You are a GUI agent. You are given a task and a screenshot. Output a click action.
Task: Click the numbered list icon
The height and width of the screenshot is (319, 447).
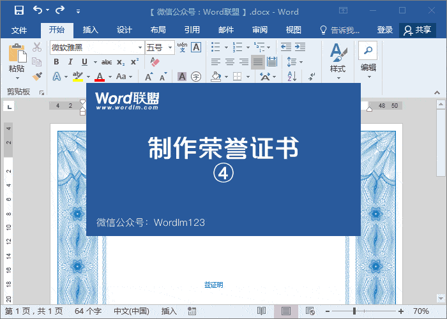coord(237,47)
